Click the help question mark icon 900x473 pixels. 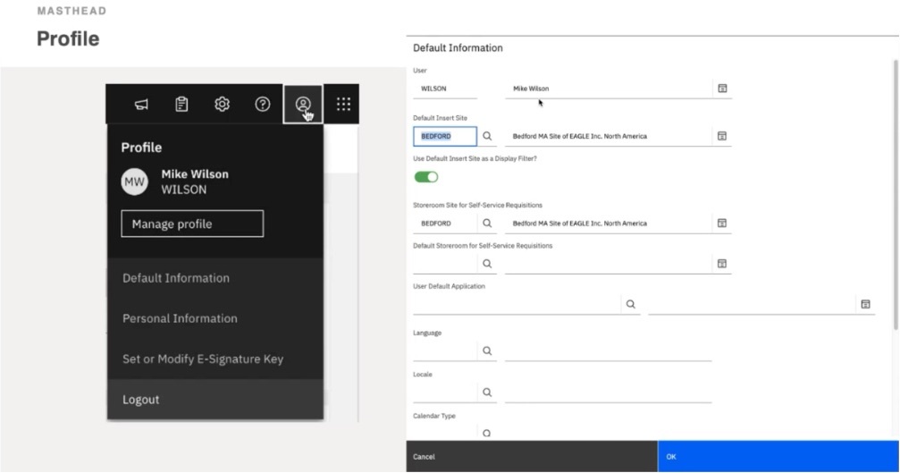click(263, 105)
